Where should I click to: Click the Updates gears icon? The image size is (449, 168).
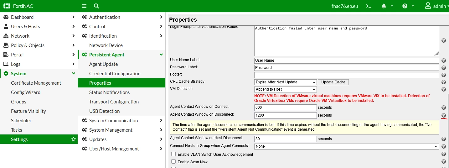[x=84, y=139]
